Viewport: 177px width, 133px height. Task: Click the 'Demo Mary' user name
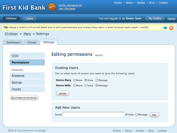click(63, 80)
